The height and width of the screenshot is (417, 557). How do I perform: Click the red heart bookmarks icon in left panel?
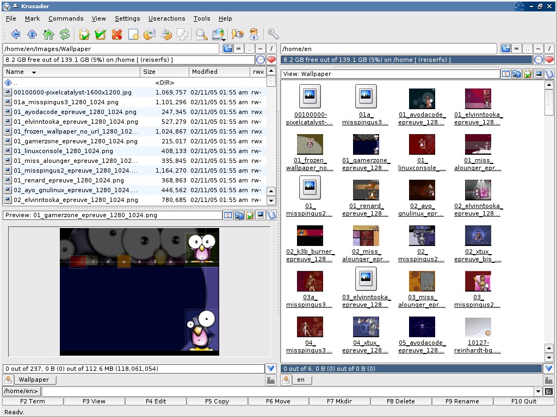(x=271, y=60)
